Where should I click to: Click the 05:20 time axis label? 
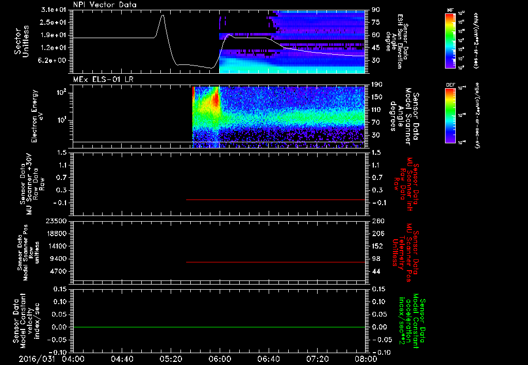pyautogui.click(x=171, y=359)
